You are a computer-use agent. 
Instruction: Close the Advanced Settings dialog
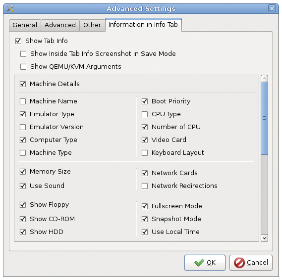[272, 8]
